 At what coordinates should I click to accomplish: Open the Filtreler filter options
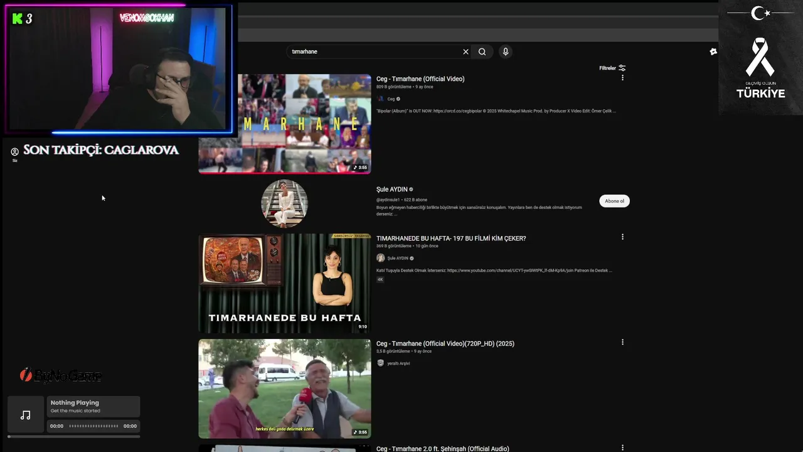(x=612, y=68)
